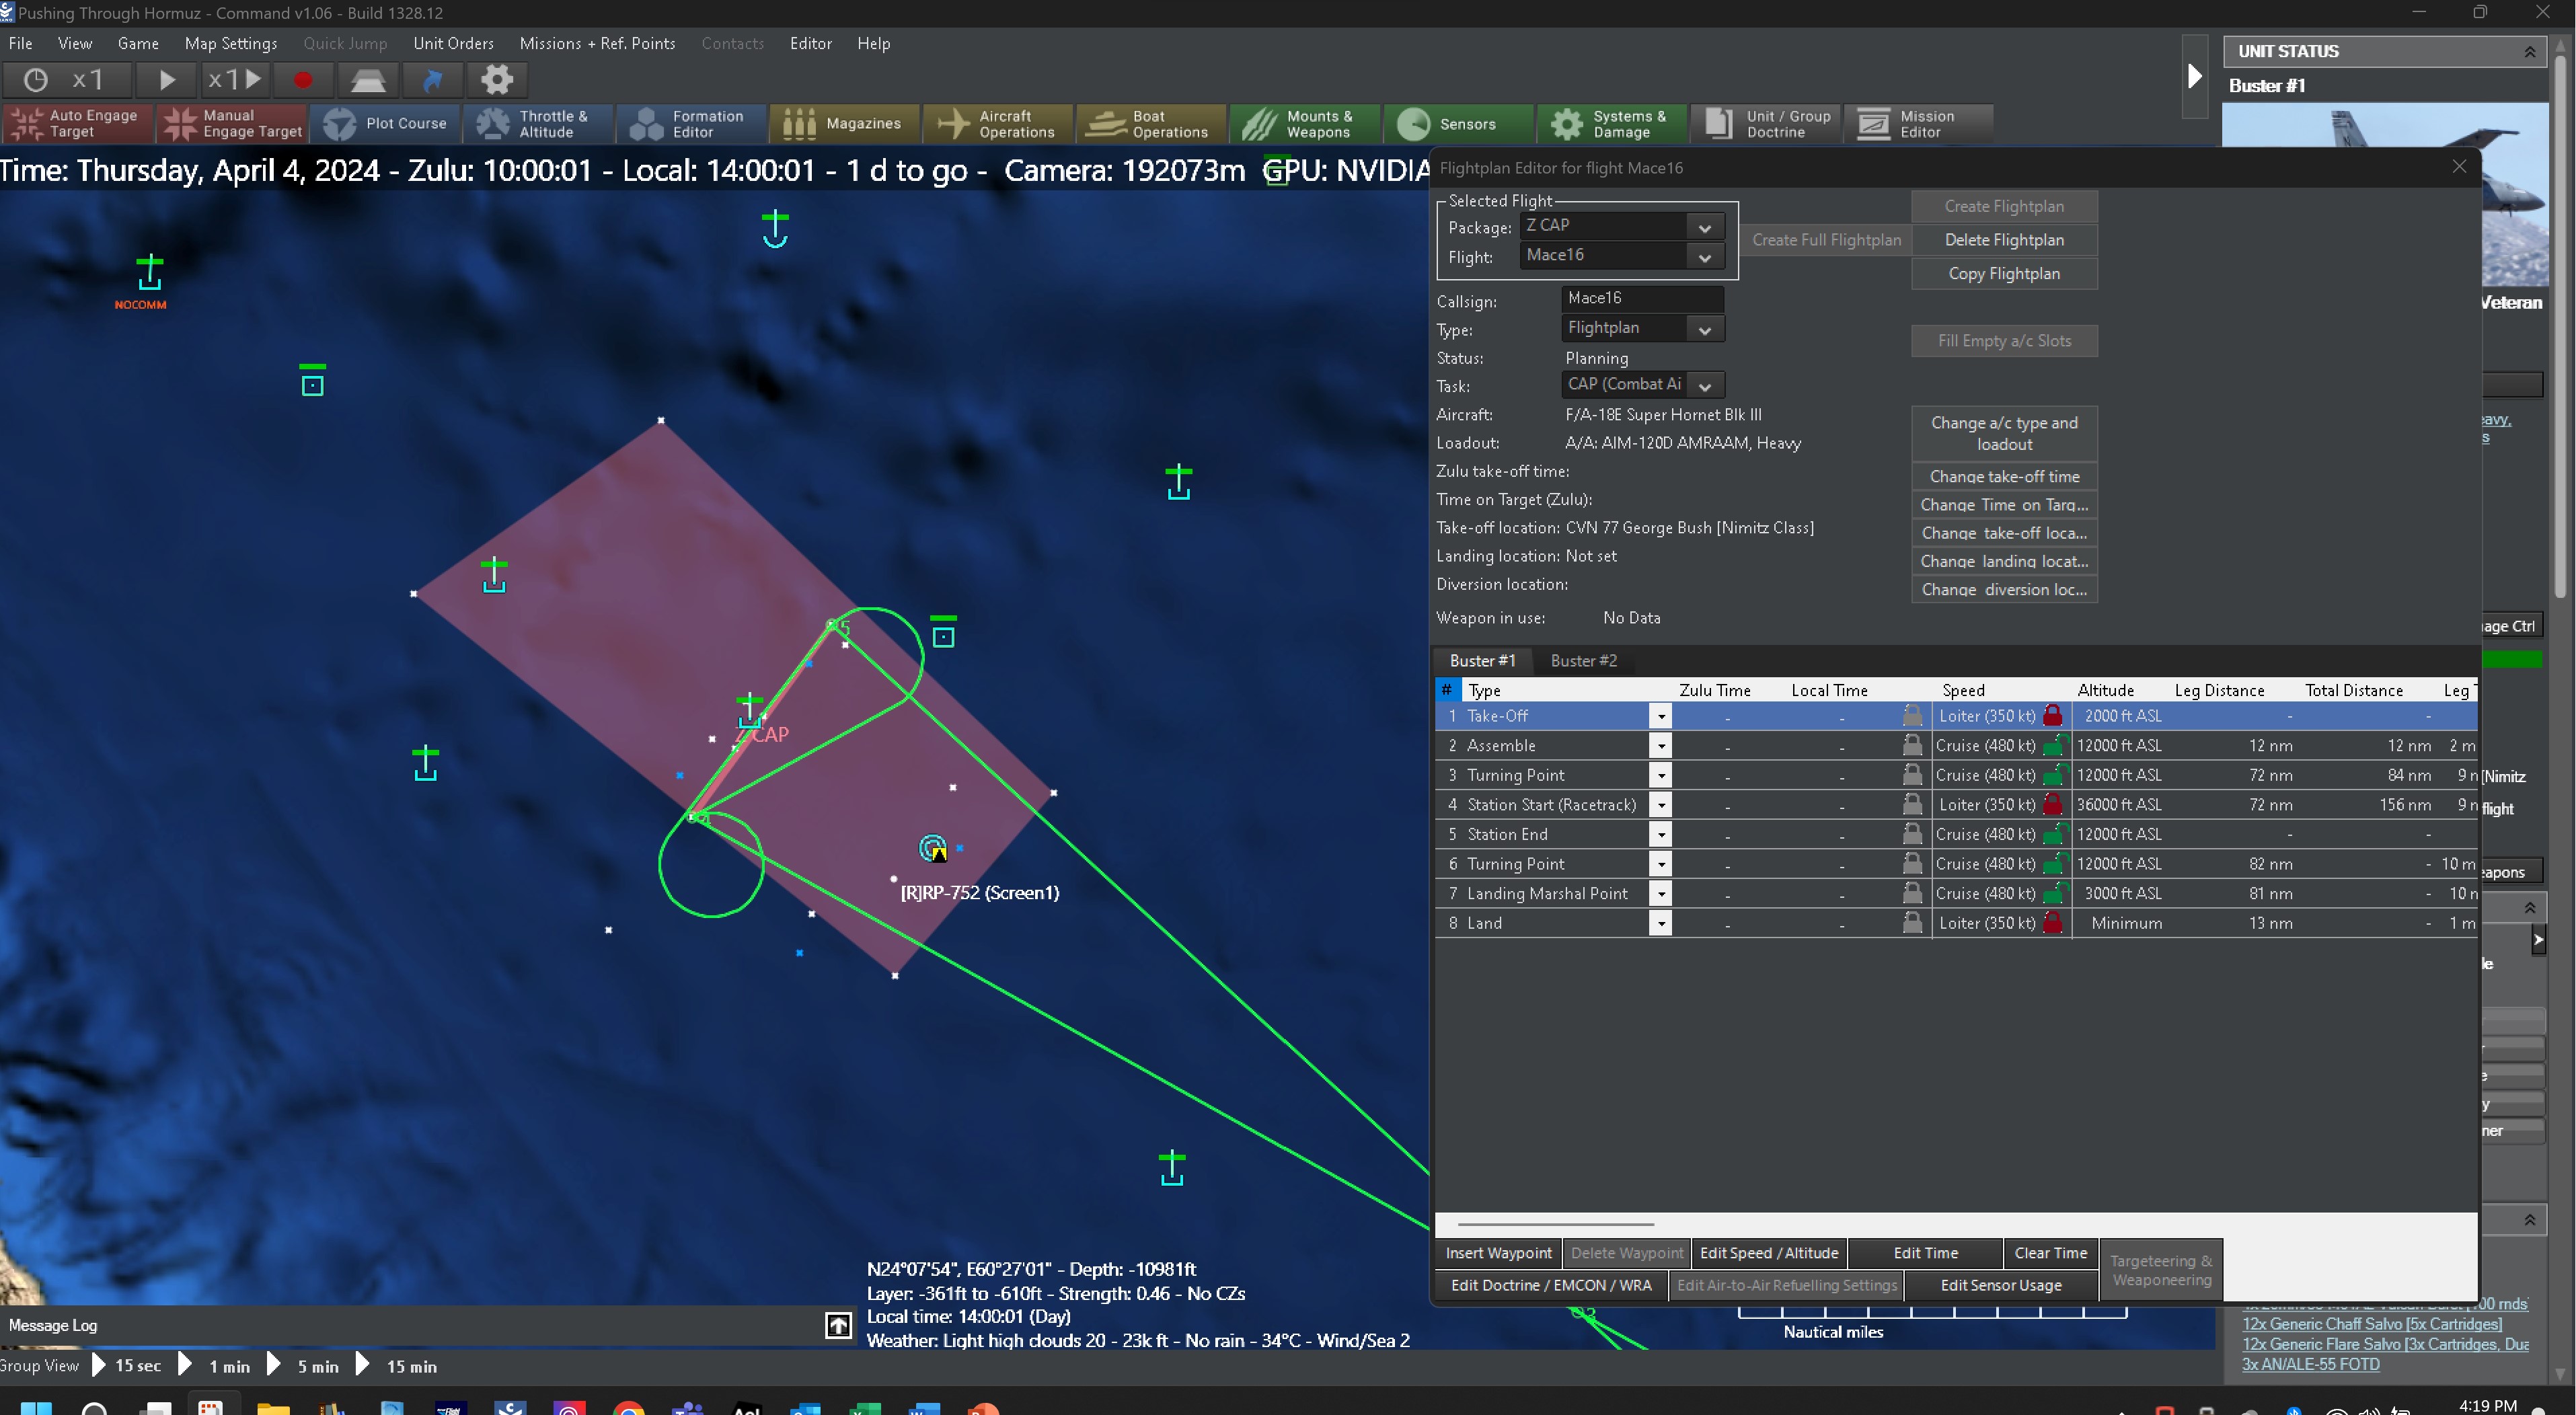Viewport: 2576px width, 1415px height.
Task: Open Missions + Ref. Points menu
Action: click(x=597, y=43)
